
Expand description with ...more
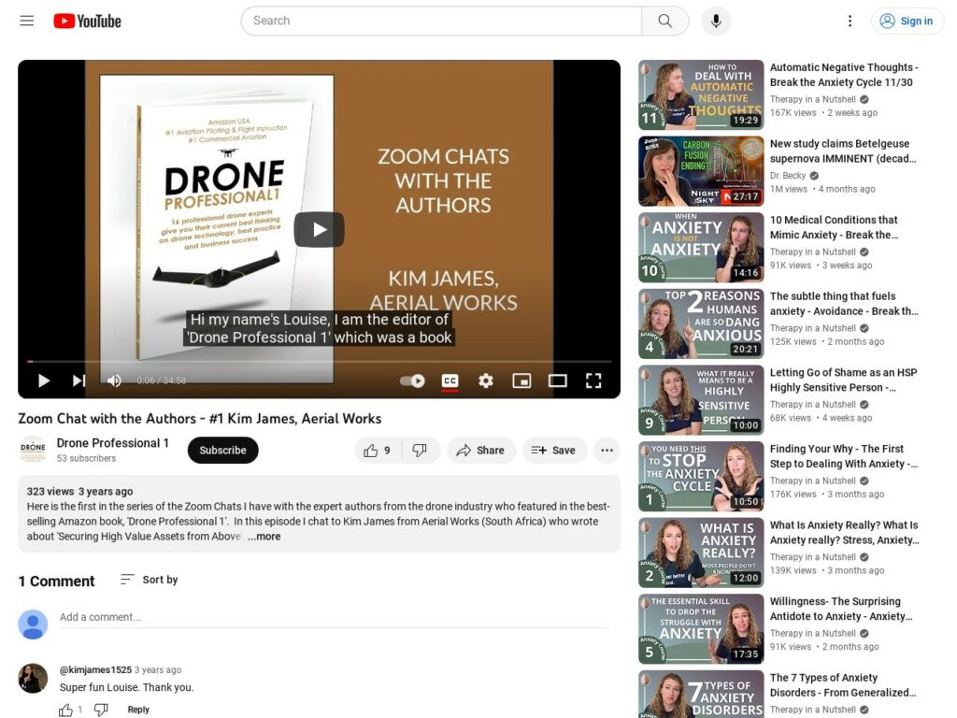[x=264, y=537]
